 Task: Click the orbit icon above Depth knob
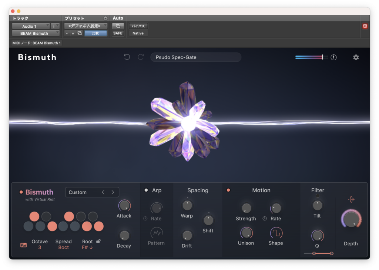pyautogui.click(x=351, y=199)
